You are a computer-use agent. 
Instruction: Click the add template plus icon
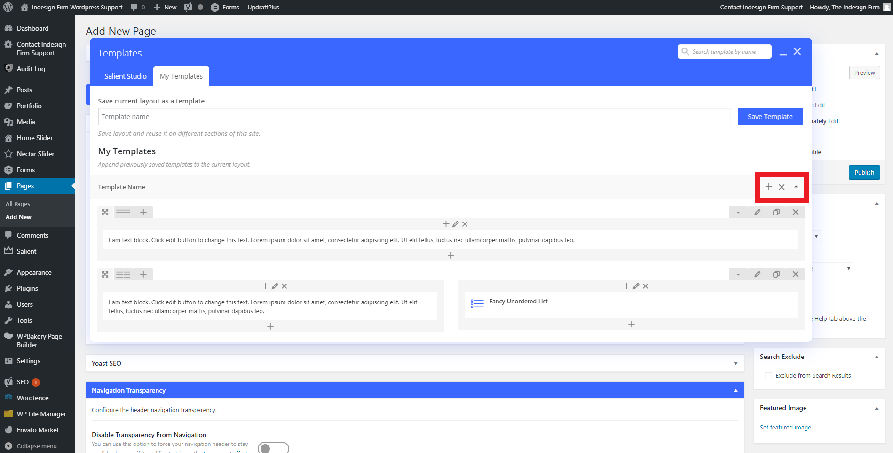pos(768,187)
